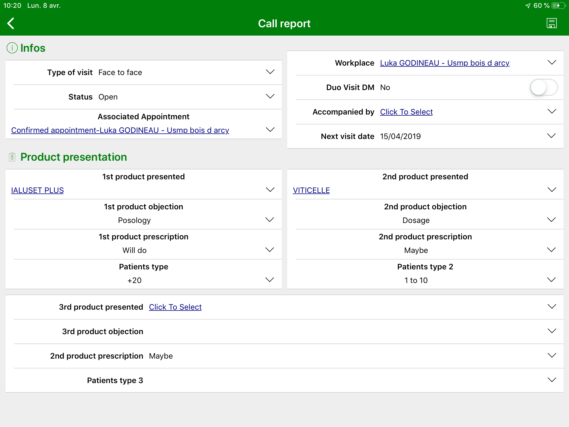Image resolution: width=569 pixels, height=427 pixels.
Task: Expand the 1st product prescription chevron
Action: (269, 250)
